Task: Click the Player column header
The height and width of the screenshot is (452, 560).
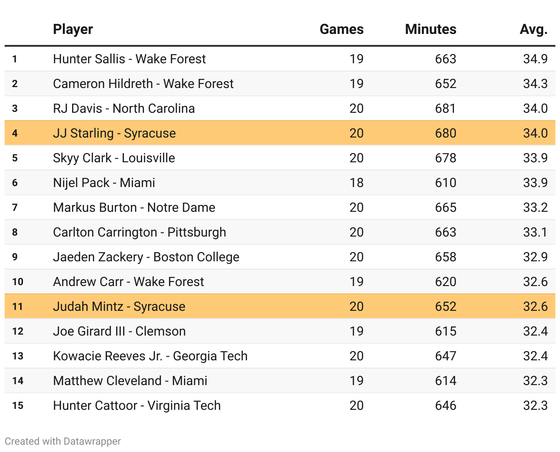Action: 73,29
